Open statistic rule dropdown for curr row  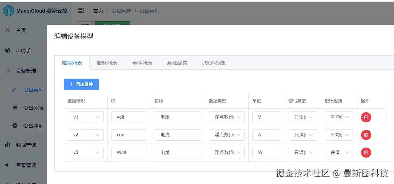[x=339, y=135]
